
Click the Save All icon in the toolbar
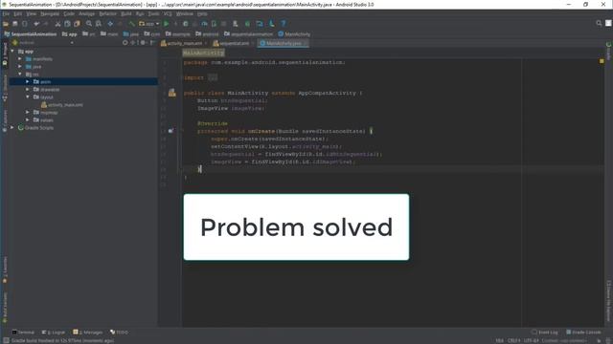coord(15,24)
